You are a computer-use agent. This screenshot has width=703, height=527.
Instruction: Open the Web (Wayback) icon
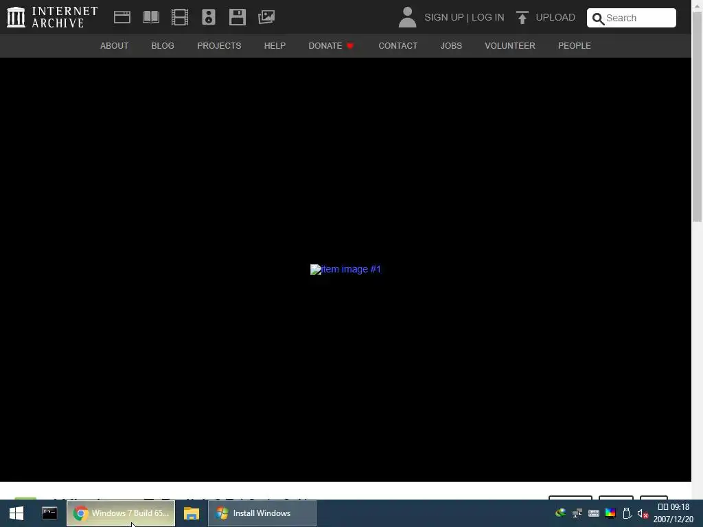122,17
